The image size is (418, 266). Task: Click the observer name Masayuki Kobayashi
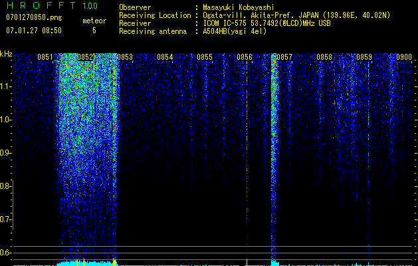tap(239, 7)
